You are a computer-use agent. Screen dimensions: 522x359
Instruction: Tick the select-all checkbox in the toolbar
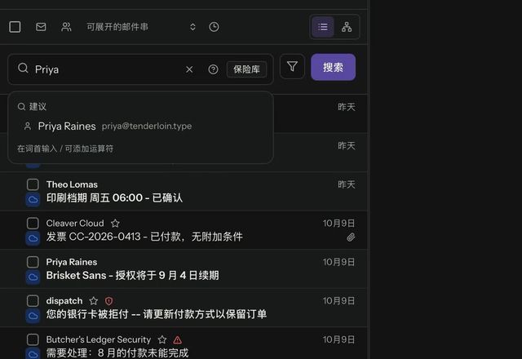15,27
